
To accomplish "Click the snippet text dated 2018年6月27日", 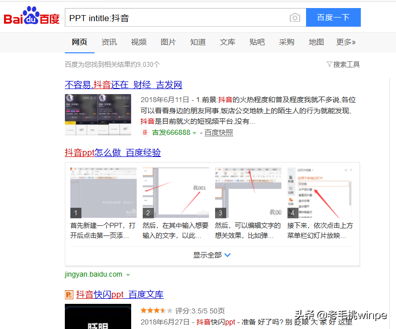I will pyautogui.click(x=246, y=322).
